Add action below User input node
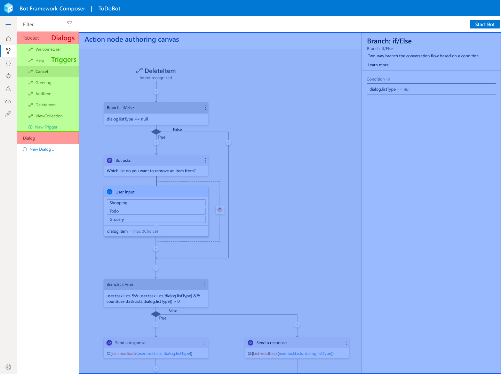This screenshot has width=501, height=374. click(156, 249)
